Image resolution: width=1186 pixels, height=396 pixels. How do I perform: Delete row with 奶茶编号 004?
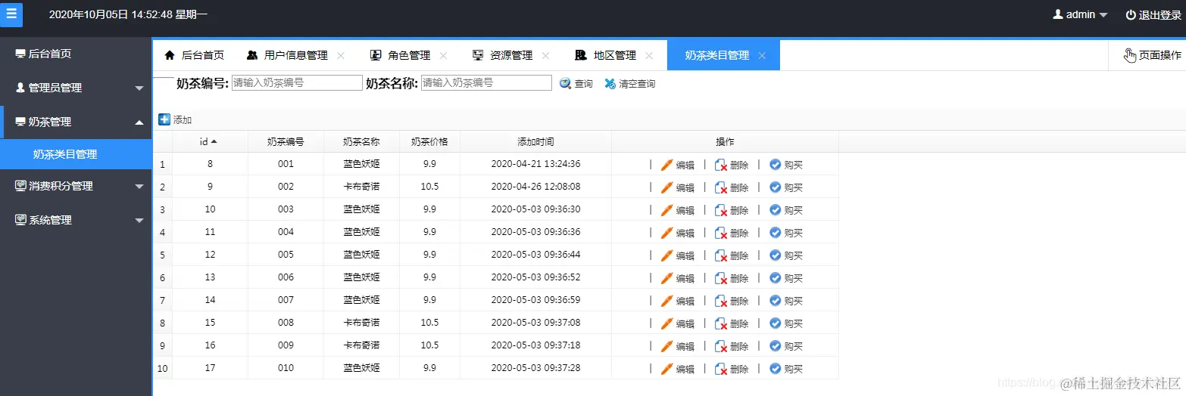click(732, 233)
